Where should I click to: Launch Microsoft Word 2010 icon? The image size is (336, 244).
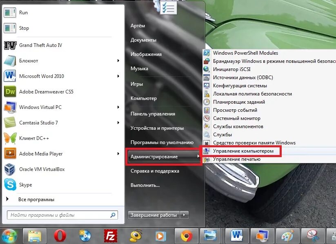[x=10, y=76]
